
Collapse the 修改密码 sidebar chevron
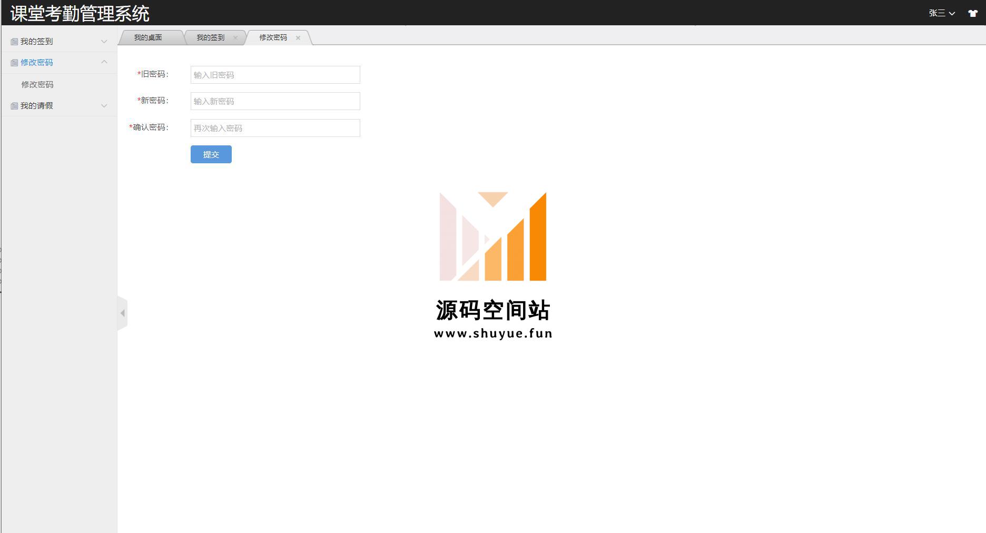[104, 62]
